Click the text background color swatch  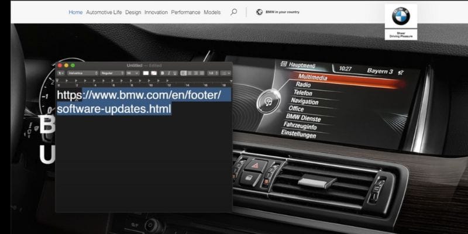coord(154,73)
